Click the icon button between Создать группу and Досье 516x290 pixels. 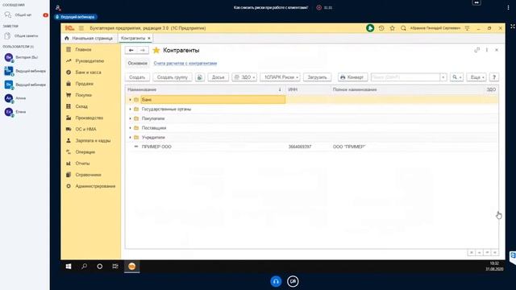[199, 77]
